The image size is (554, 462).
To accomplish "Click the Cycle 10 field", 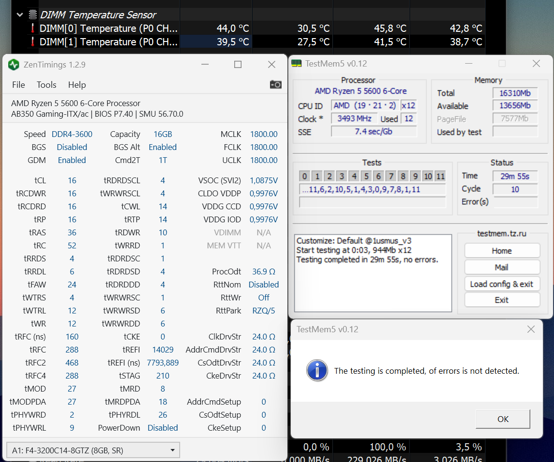I will coord(515,190).
